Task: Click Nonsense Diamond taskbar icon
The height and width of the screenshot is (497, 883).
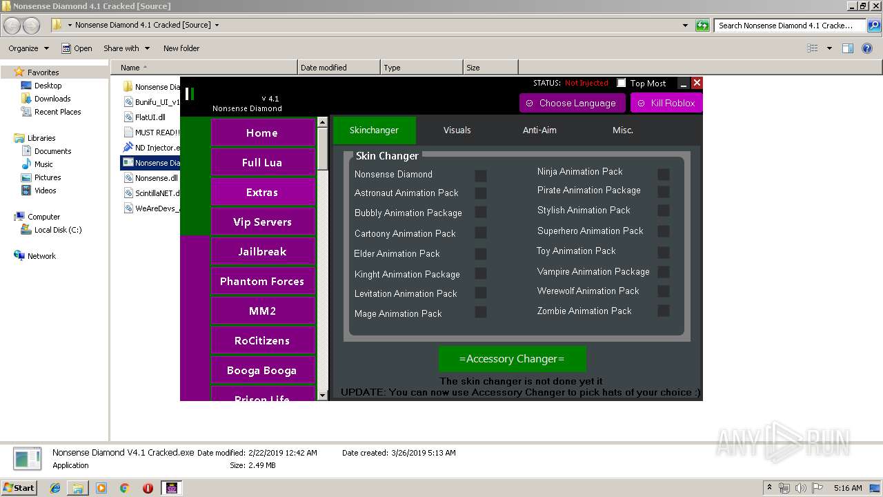Action: pos(172,488)
